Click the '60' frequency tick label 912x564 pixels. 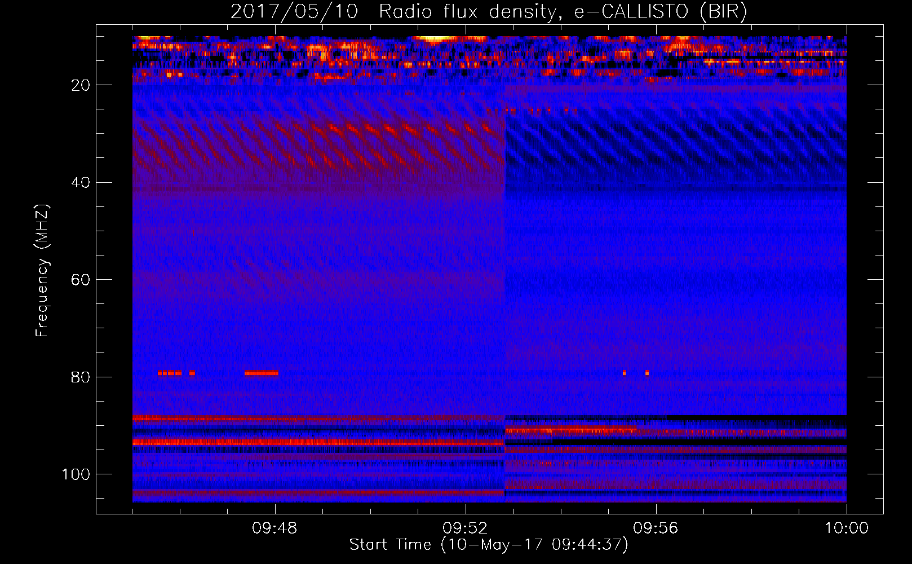point(81,280)
